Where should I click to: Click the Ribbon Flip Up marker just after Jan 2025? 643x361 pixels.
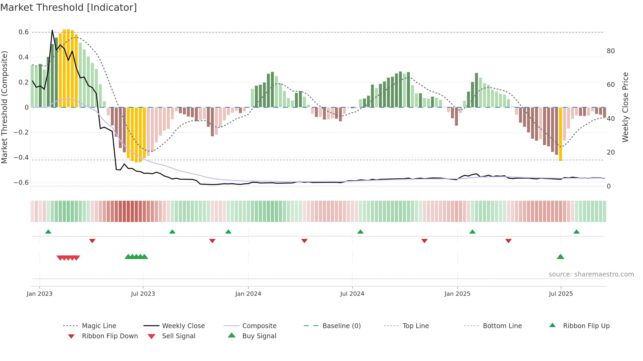click(472, 232)
